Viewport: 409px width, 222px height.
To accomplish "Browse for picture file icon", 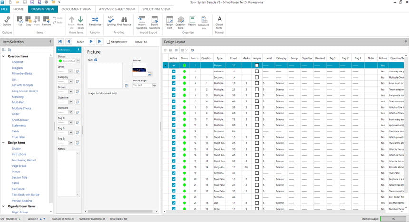I will [150, 74].
